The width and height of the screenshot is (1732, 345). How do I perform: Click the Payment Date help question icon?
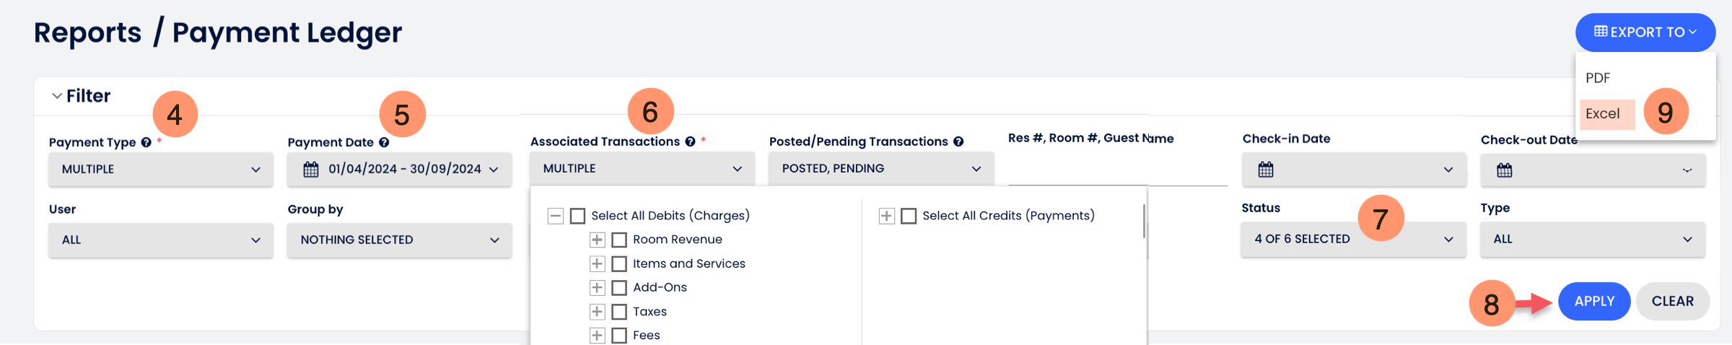point(384,142)
